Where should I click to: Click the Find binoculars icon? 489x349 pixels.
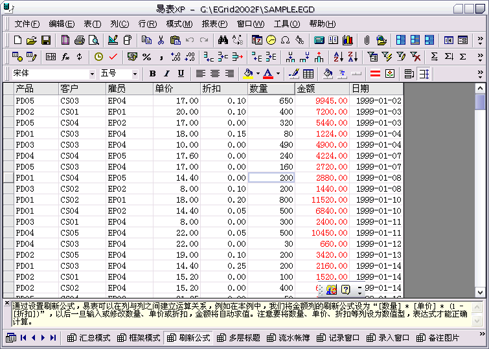(x=223, y=40)
